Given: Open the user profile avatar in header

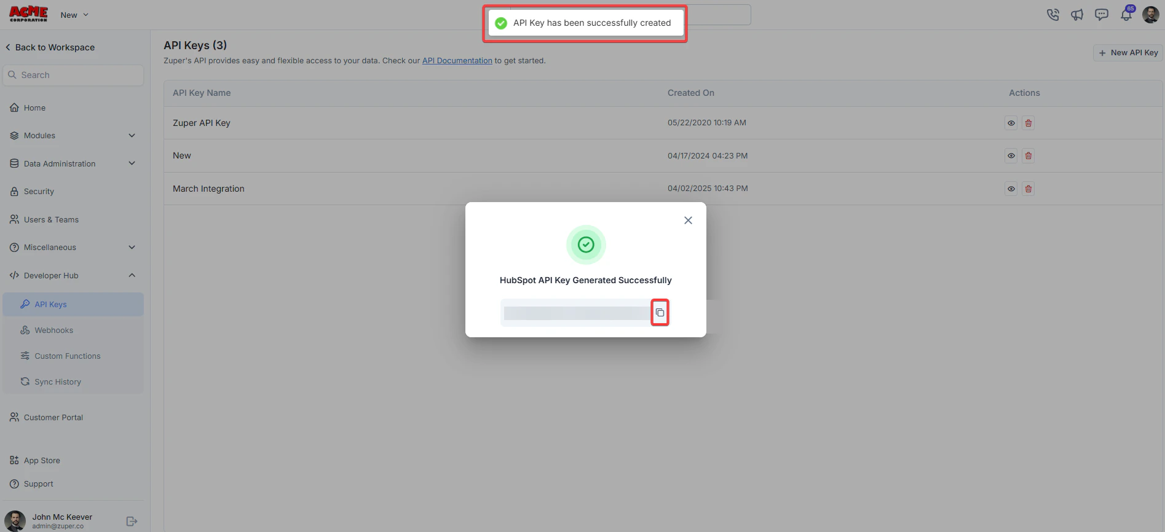Looking at the screenshot, I should coord(1151,15).
